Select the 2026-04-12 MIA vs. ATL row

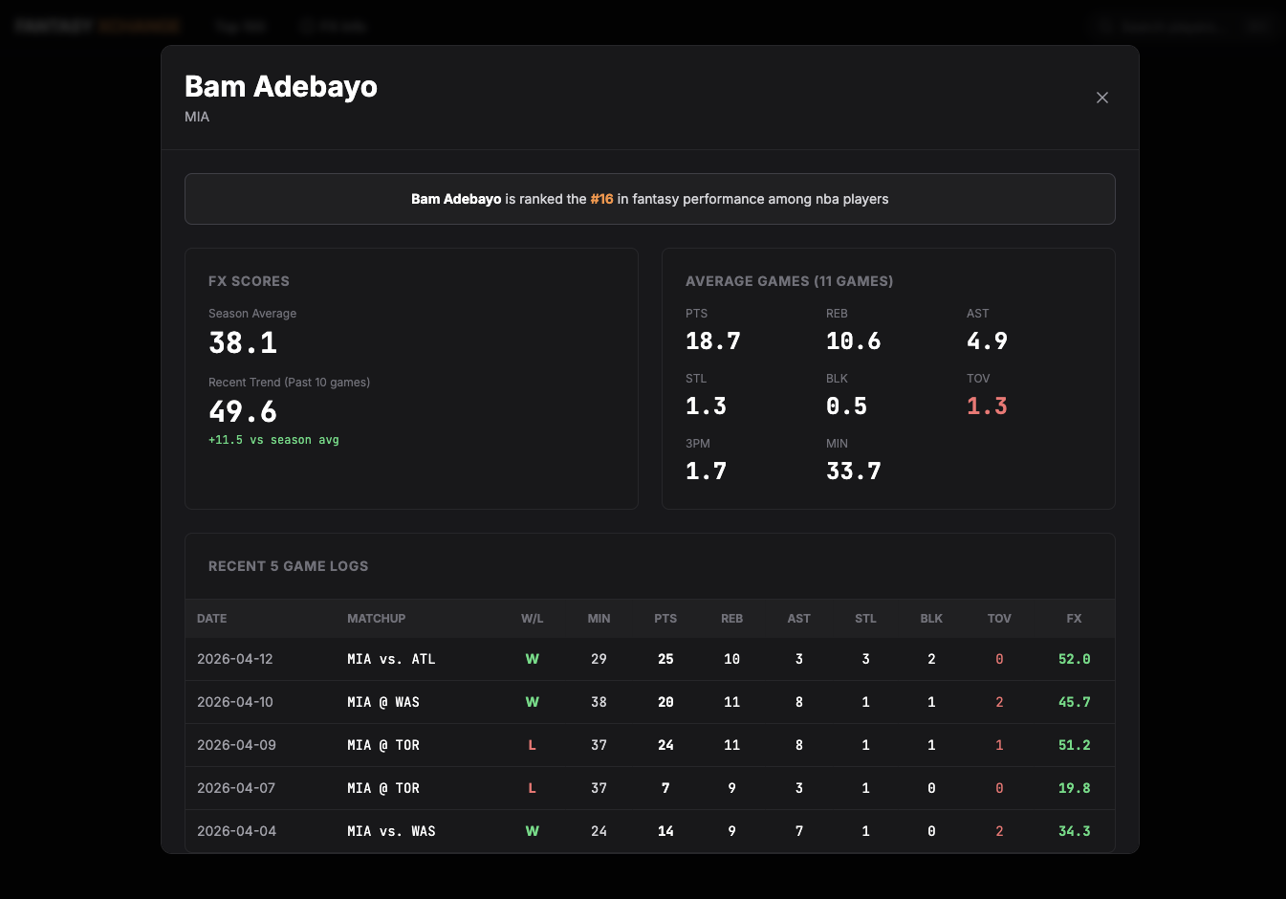tap(650, 659)
